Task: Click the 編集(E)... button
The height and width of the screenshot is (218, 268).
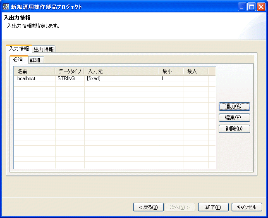Action: point(234,118)
